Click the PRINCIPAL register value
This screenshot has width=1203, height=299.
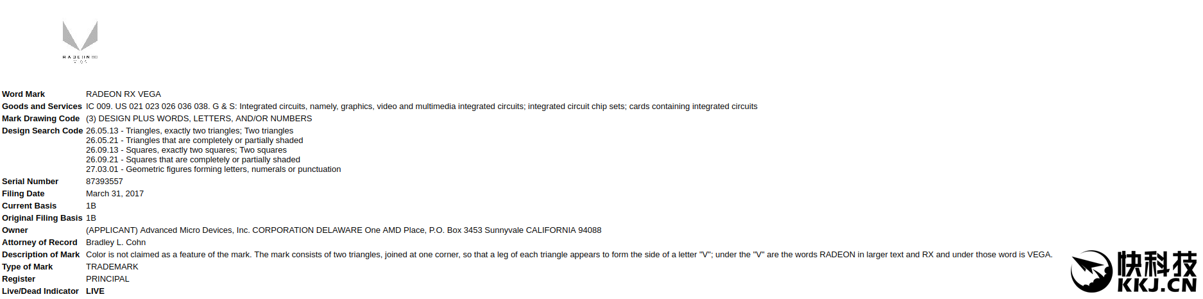tap(108, 279)
